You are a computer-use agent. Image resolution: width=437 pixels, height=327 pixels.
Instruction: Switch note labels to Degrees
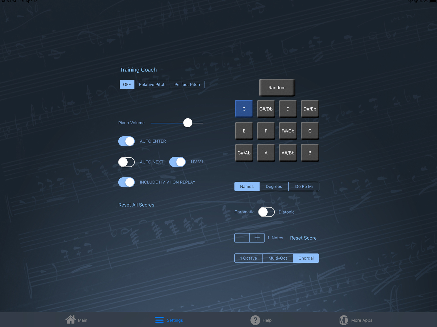coord(274,187)
